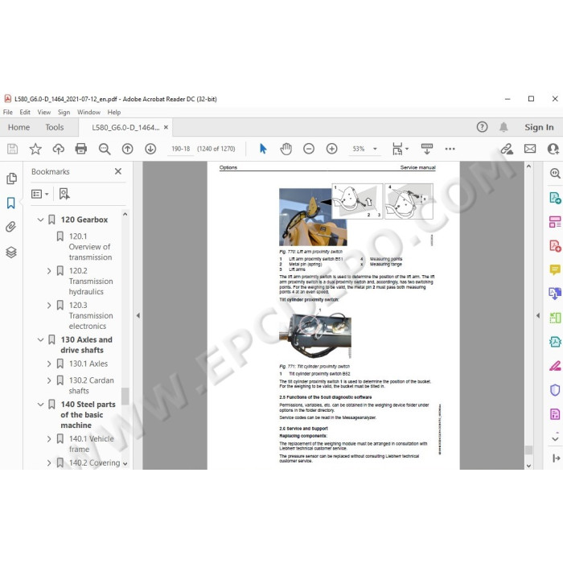Open notifications bell icon
Screen dimensions: 563x563
pyautogui.click(x=503, y=127)
